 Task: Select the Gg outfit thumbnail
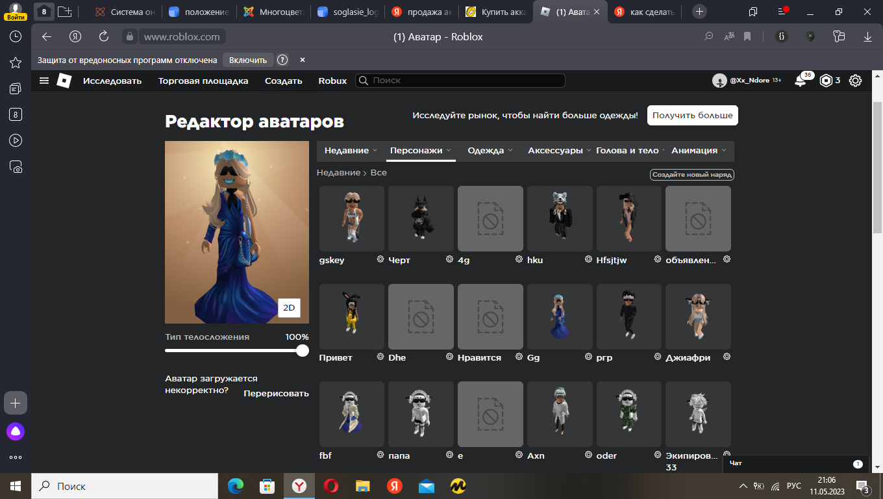tap(560, 316)
